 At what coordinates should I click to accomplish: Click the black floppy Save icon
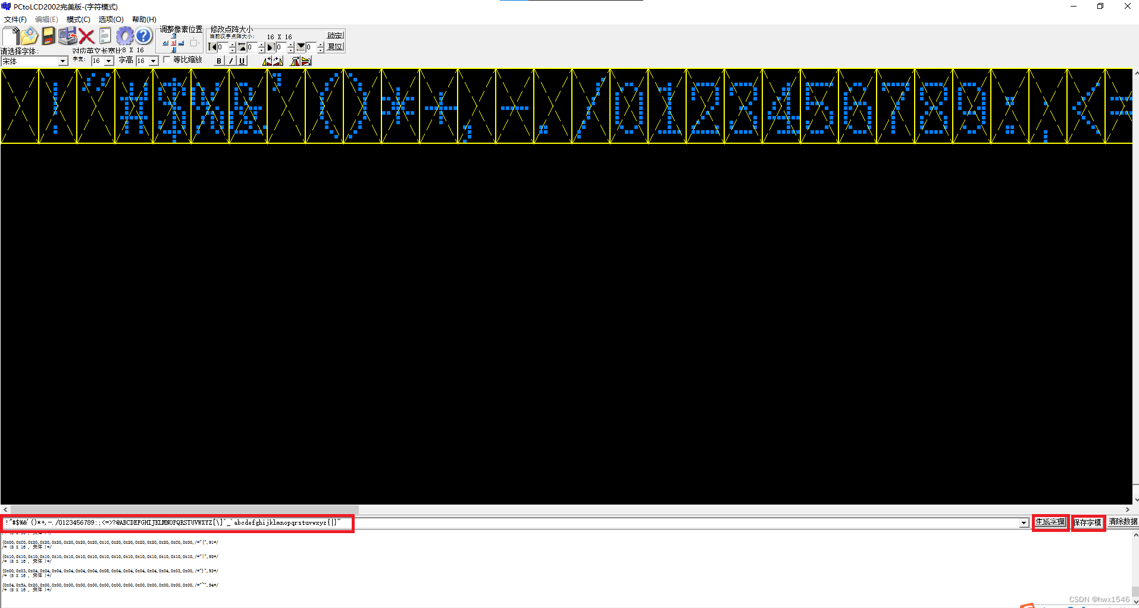coord(48,36)
